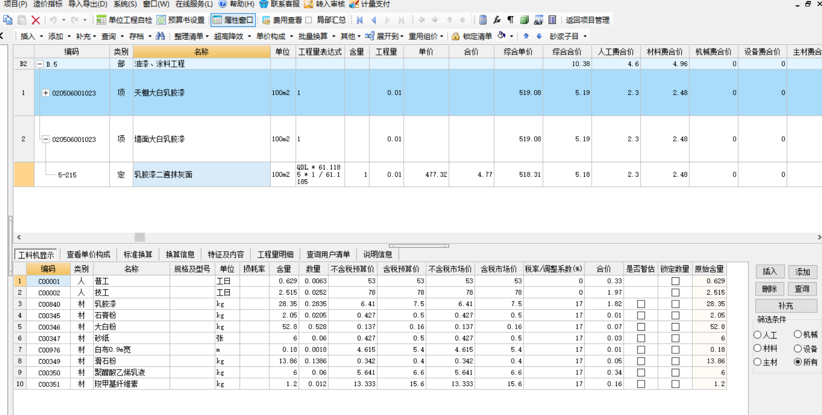The image size is (822, 415).
Task: Click the 查询 button in right panel
Action: (x=802, y=289)
